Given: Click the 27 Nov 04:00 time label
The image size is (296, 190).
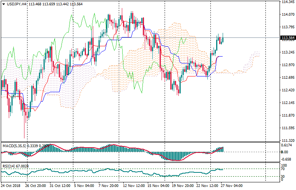Looking at the screenshot, I should 231,186.
